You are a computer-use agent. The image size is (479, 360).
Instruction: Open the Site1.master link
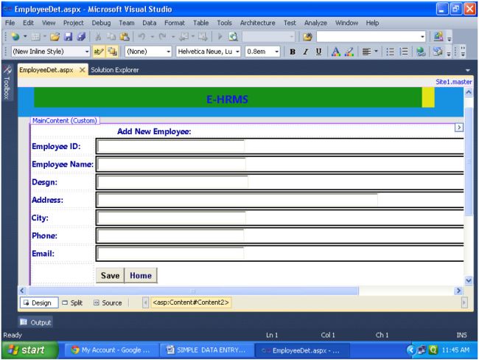click(453, 82)
